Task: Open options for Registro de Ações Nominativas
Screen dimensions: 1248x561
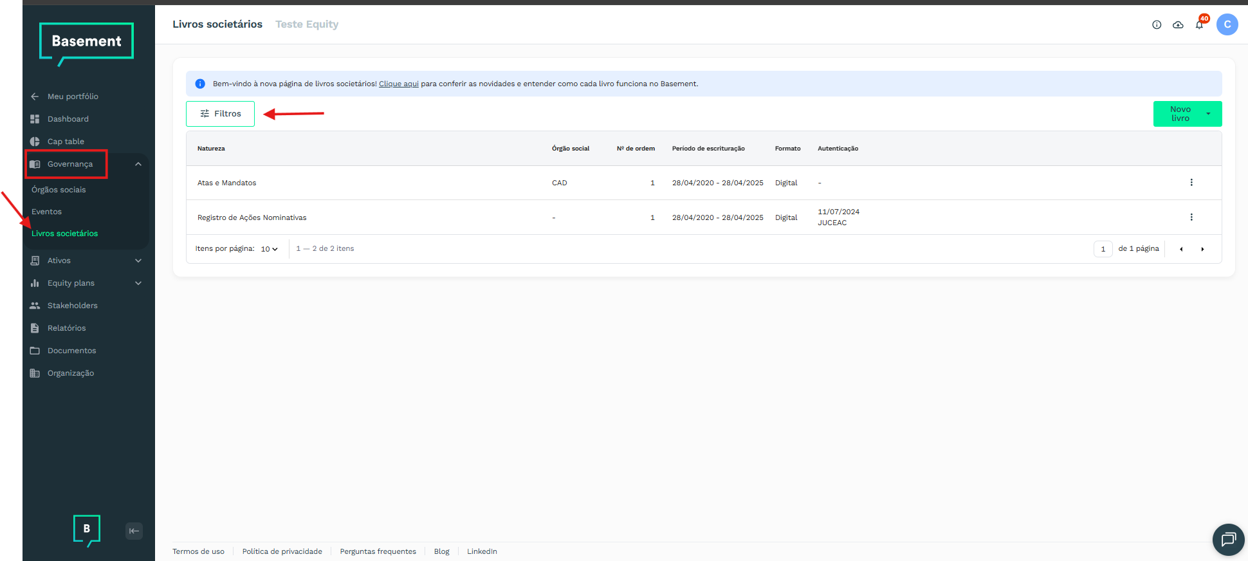Action: coord(1191,217)
